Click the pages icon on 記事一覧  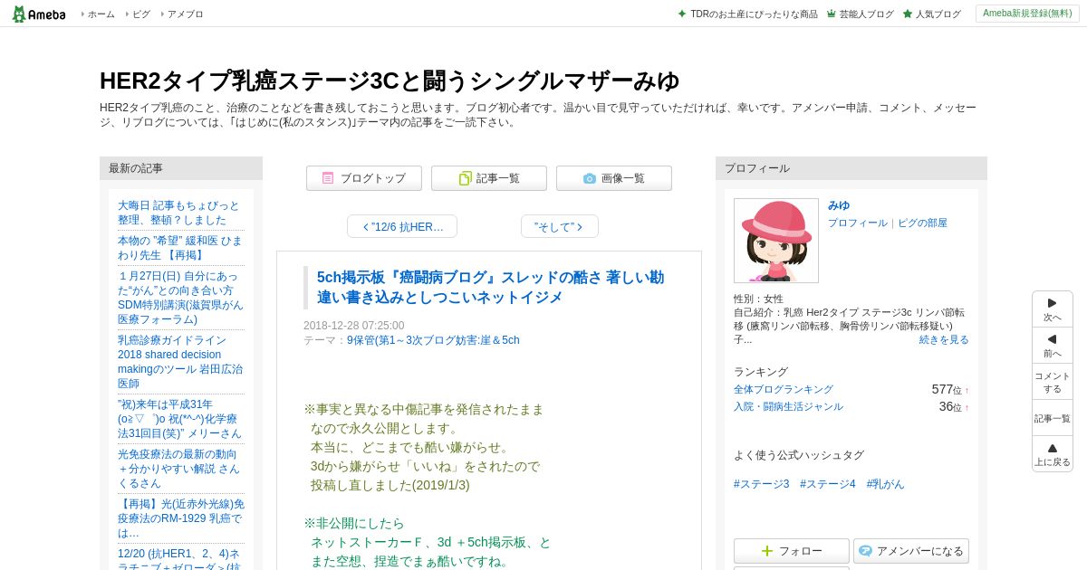click(x=466, y=178)
